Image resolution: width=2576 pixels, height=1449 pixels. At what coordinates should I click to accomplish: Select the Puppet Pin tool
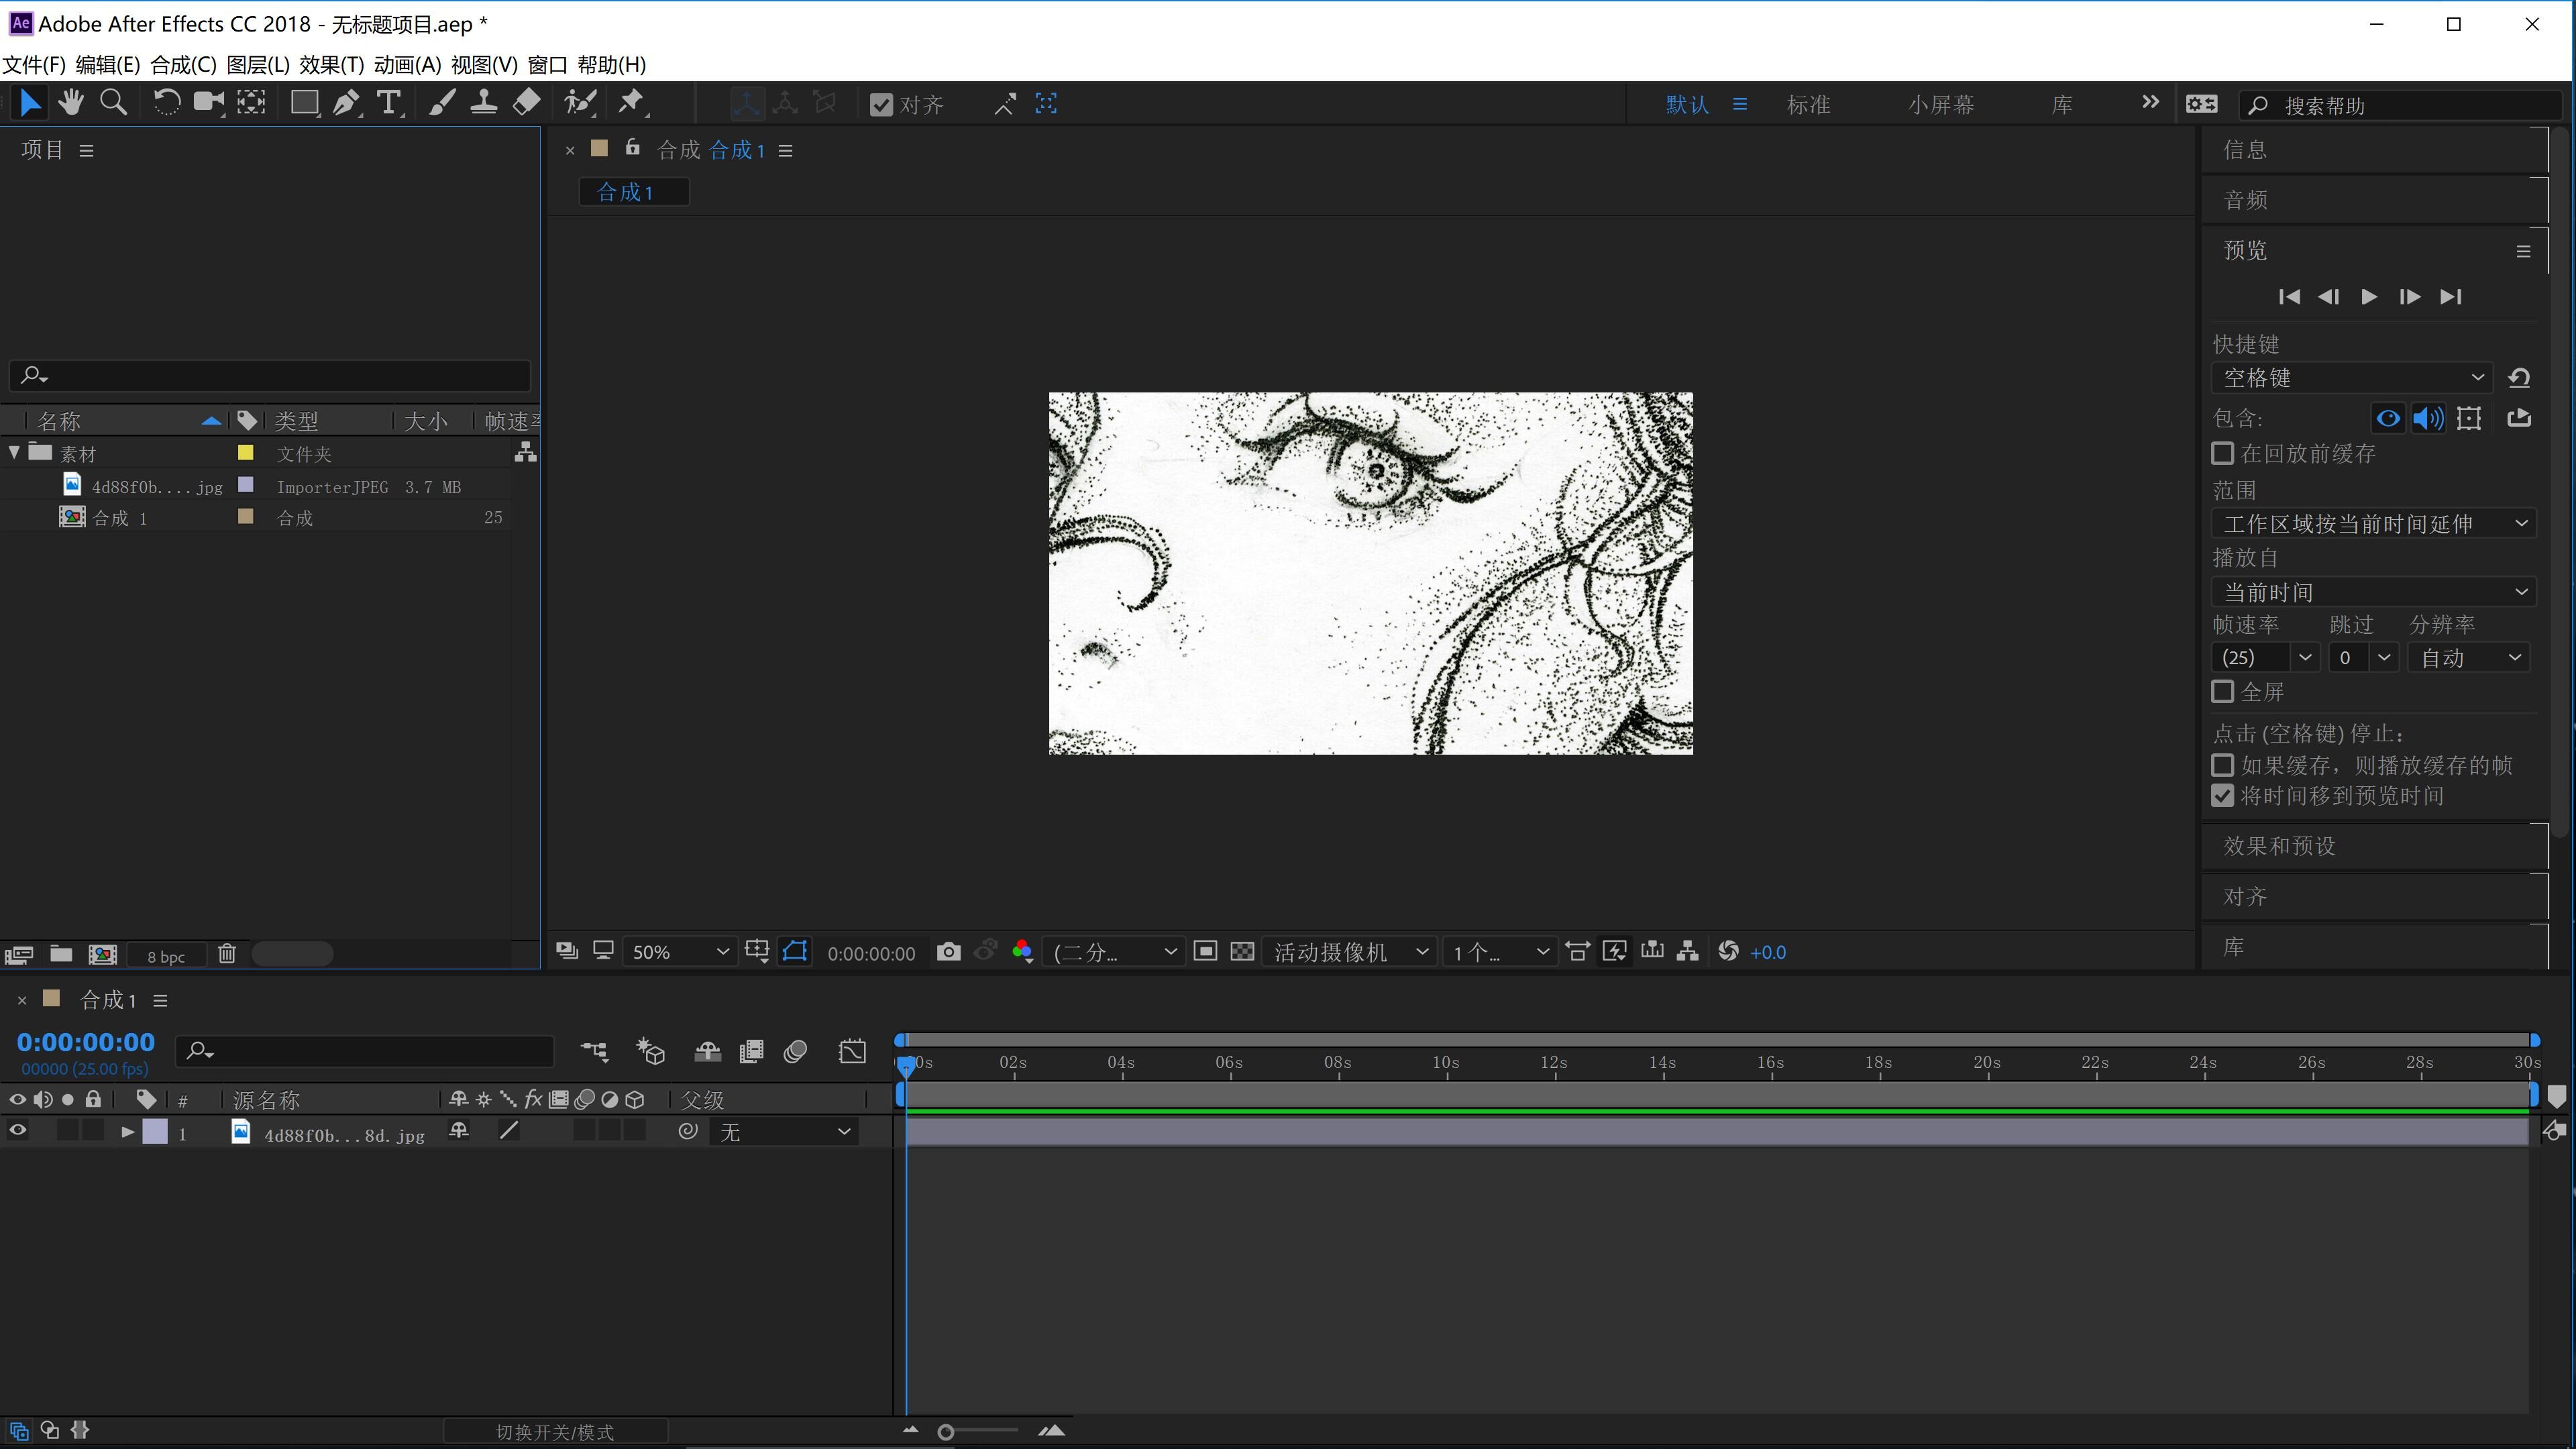point(631,103)
